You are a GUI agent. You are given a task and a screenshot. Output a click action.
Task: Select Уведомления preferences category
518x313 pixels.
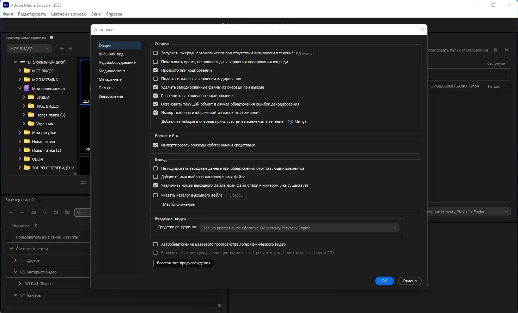pos(119,96)
